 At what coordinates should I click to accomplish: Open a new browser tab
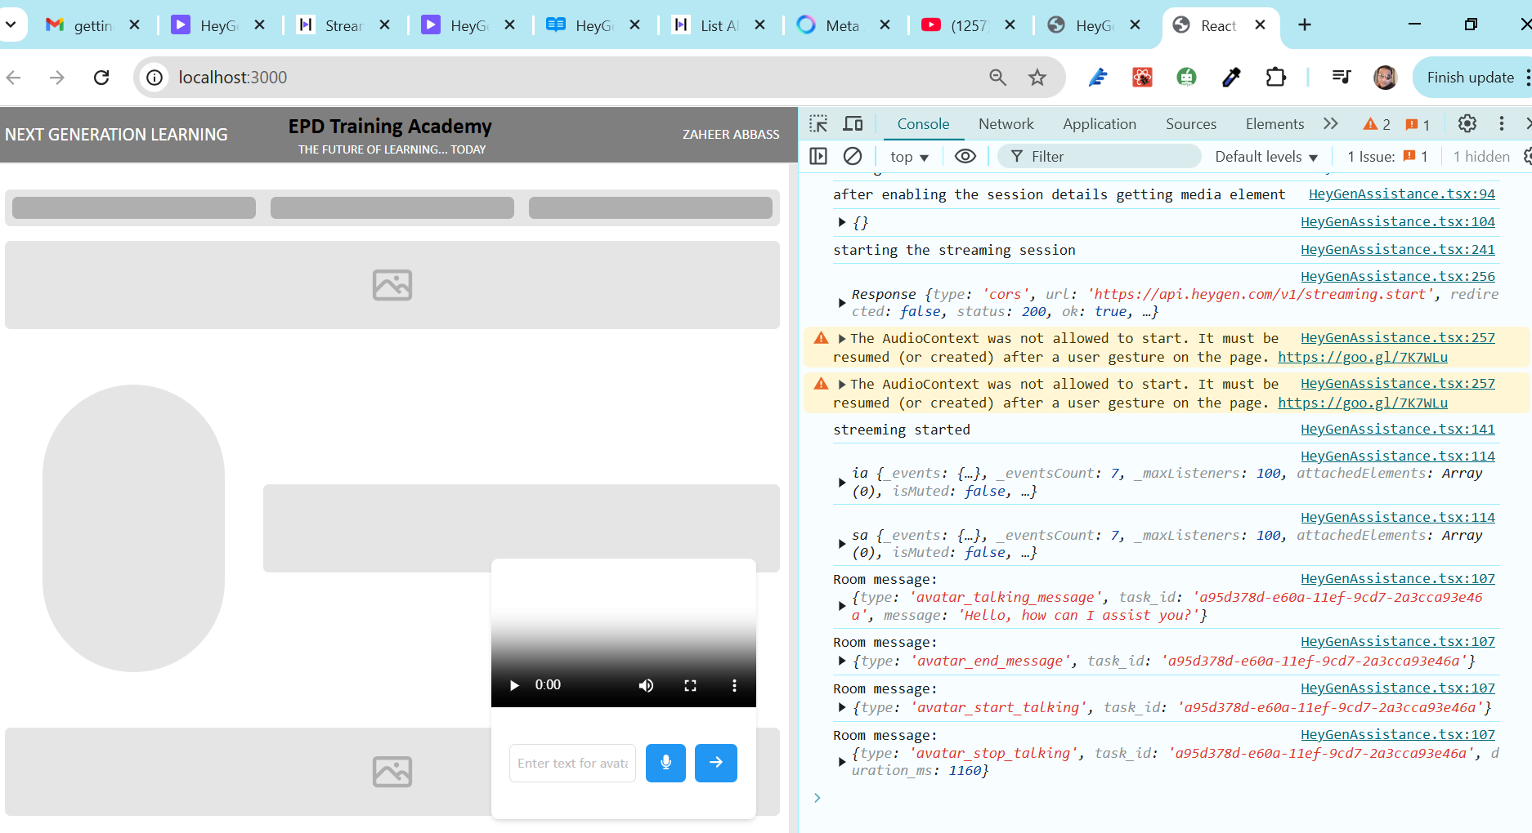click(1305, 25)
